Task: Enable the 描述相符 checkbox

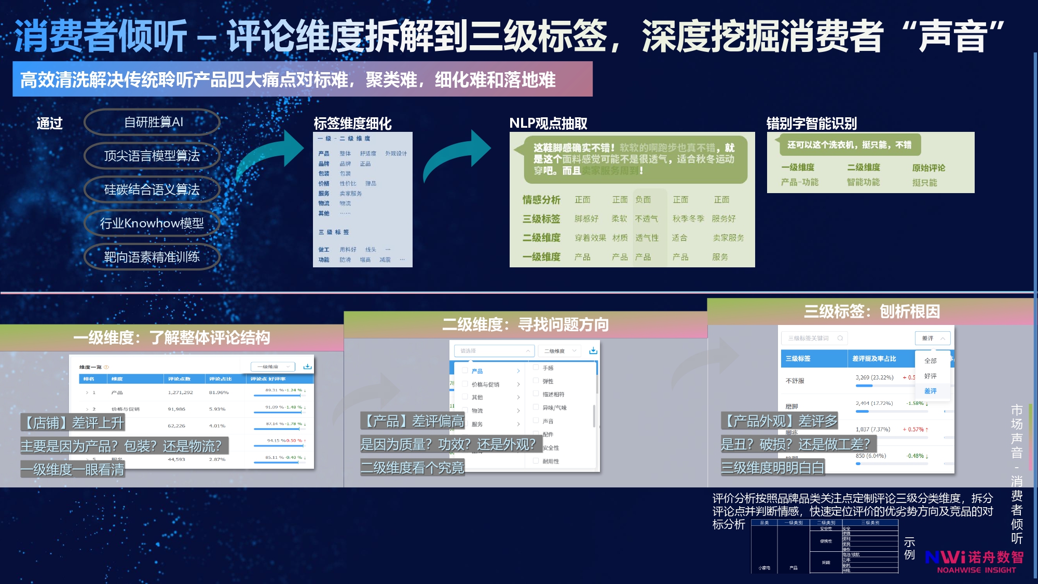Action: click(x=536, y=394)
